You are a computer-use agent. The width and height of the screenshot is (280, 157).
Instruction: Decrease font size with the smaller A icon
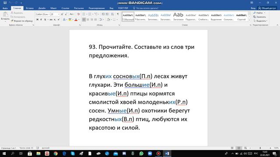(x=66, y=14)
